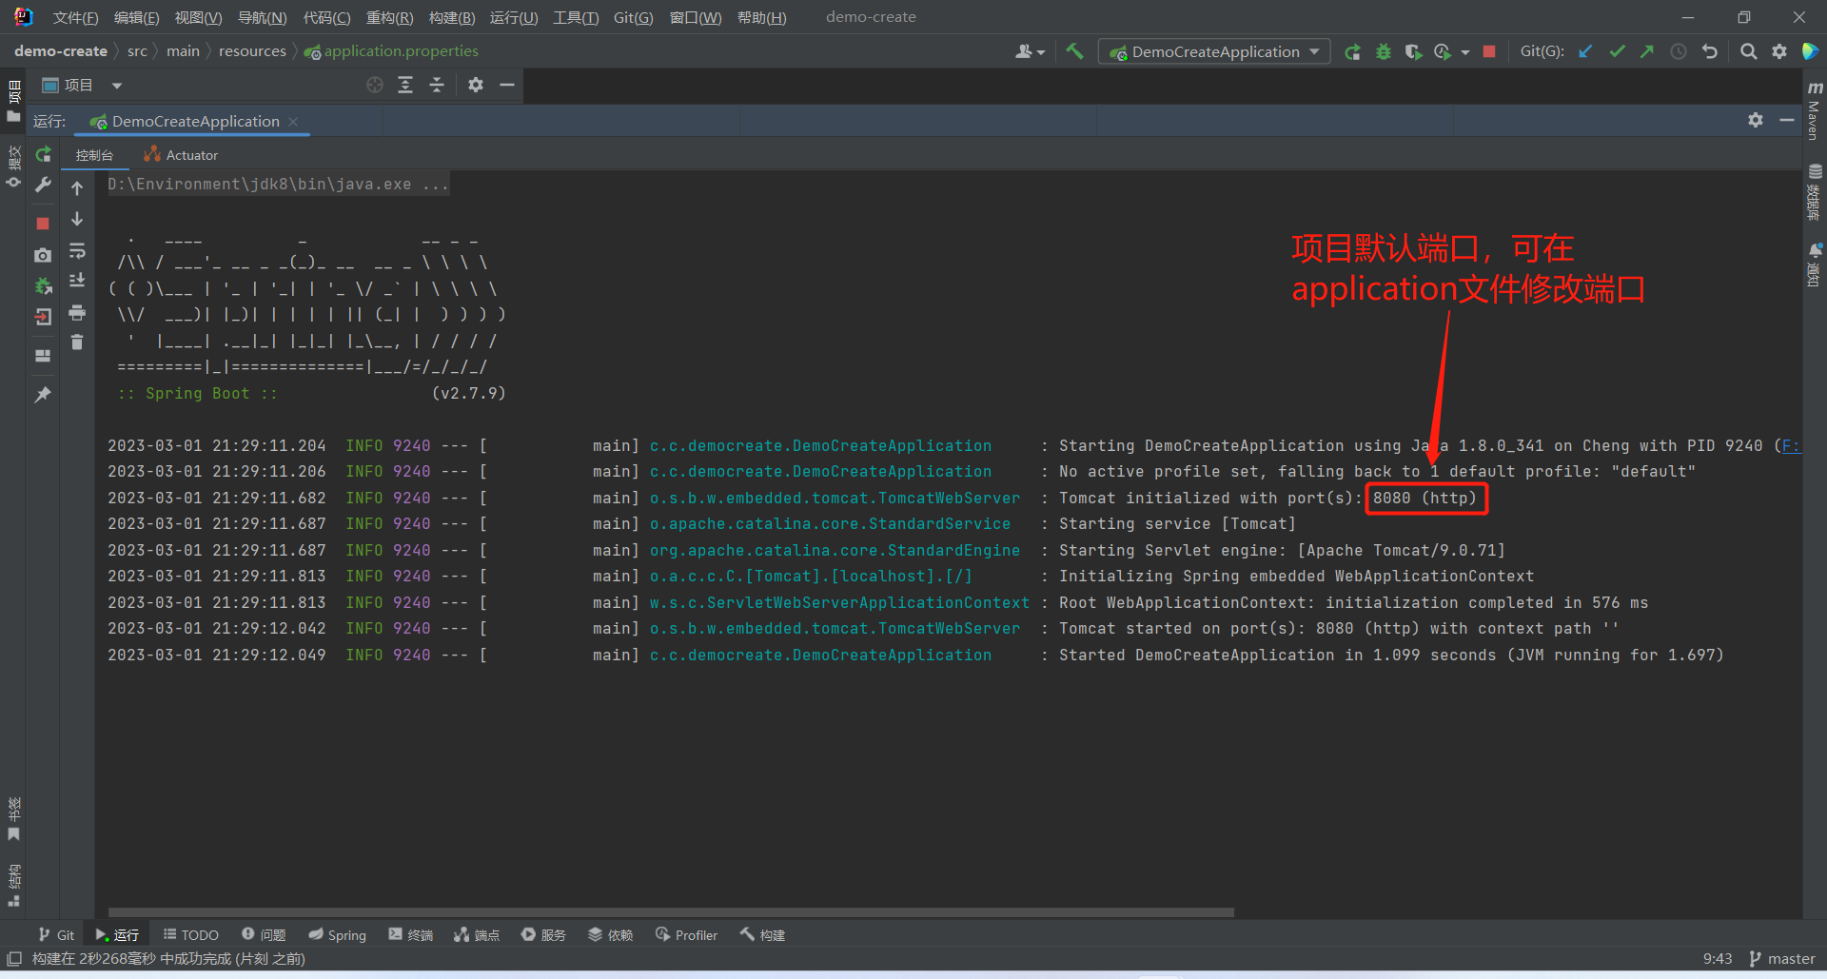Viewport: 1827px width, 979px height.
Task: Open the 编辑(E) menu
Action: (x=136, y=17)
